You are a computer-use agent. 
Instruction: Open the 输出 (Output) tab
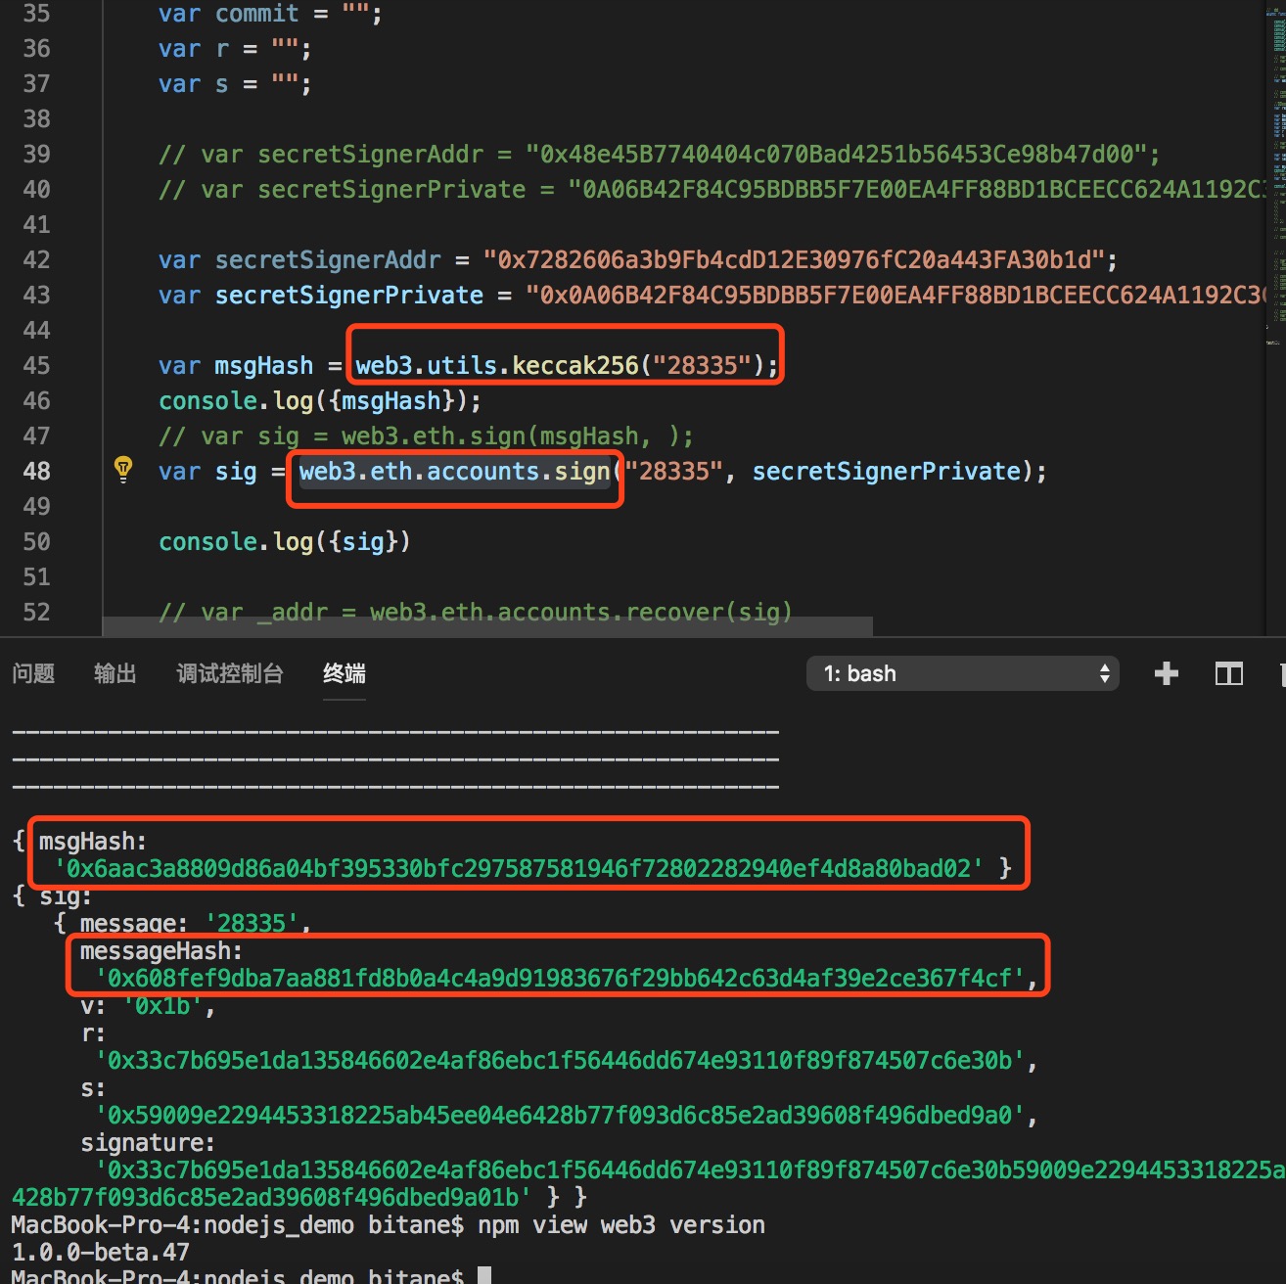pyautogui.click(x=115, y=673)
